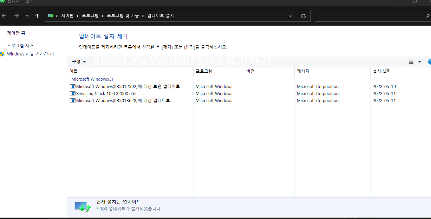Navigate to 프로그램 breadcrumb
This screenshot has width=431, height=219.
(x=90, y=16)
